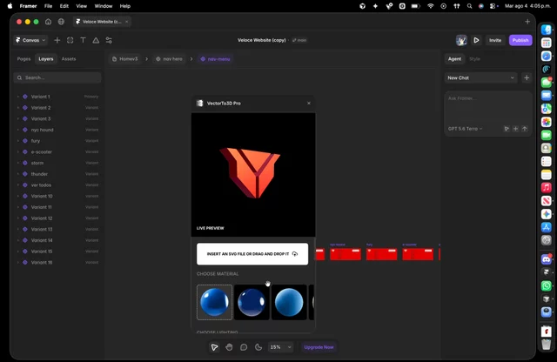This screenshot has height=362, width=557.
Task: Select the Frame layout tool icon
Action: (70, 41)
